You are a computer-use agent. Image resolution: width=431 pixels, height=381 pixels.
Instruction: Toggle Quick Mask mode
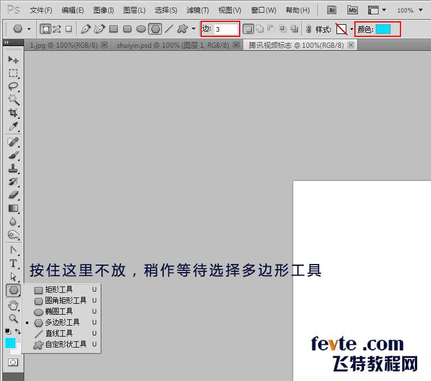pyautogui.click(x=13, y=363)
